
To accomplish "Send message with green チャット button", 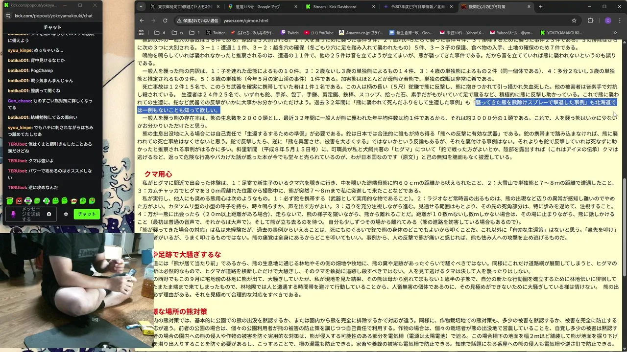I will (x=87, y=214).
